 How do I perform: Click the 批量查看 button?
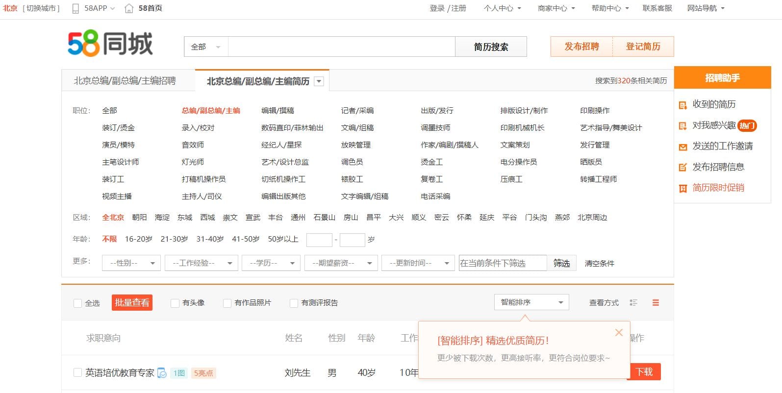132,303
